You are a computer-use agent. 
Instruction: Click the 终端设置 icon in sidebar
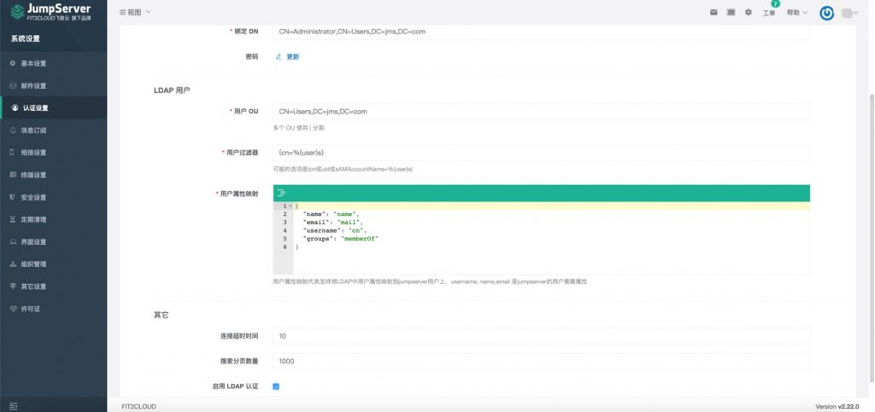pos(13,175)
